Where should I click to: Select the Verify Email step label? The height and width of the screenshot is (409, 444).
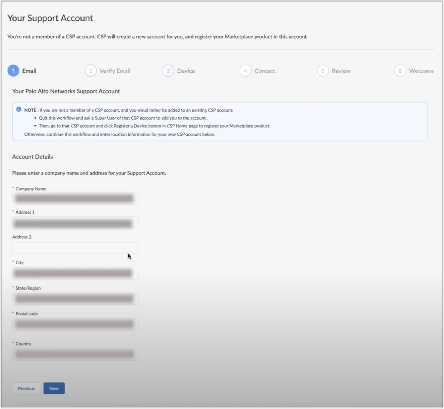click(x=115, y=71)
